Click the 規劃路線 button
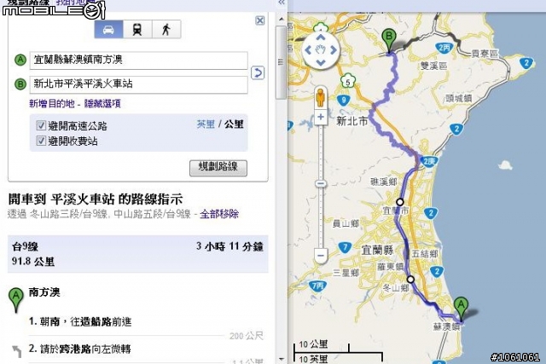The height and width of the screenshot is (364, 546). (x=218, y=168)
